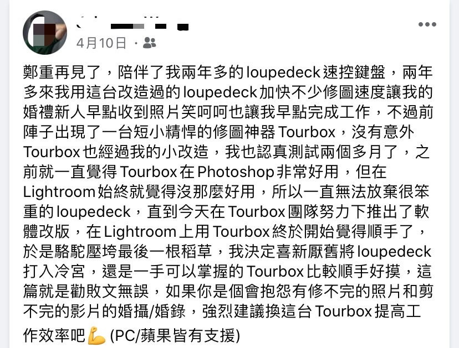Click the phrase 速控鍵盤 in first line
The height and width of the screenshot is (348, 459).
(354, 73)
